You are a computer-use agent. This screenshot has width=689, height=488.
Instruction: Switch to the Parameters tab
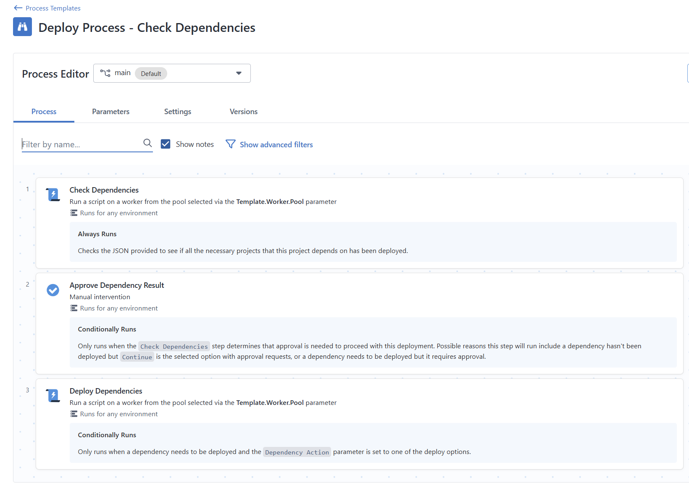click(110, 111)
